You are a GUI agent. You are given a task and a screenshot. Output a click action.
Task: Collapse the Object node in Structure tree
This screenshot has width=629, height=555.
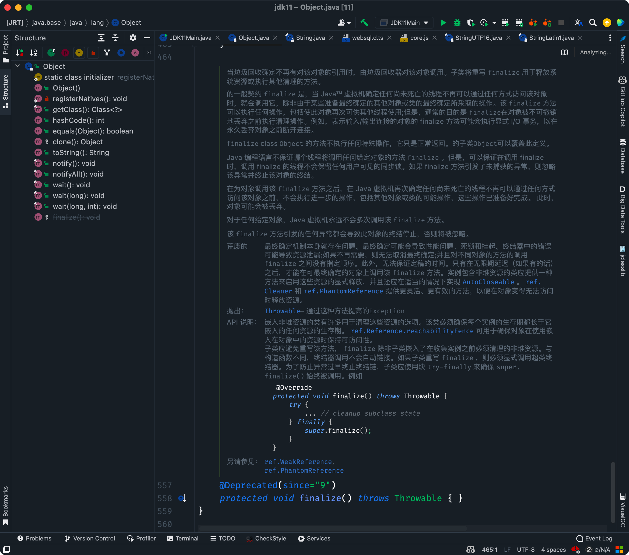(18, 66)
